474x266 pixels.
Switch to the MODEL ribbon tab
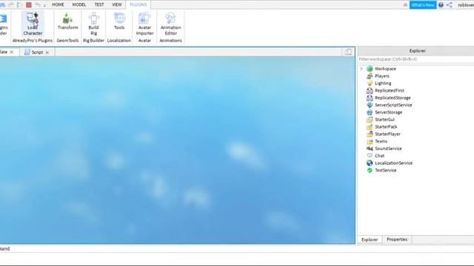79,5
